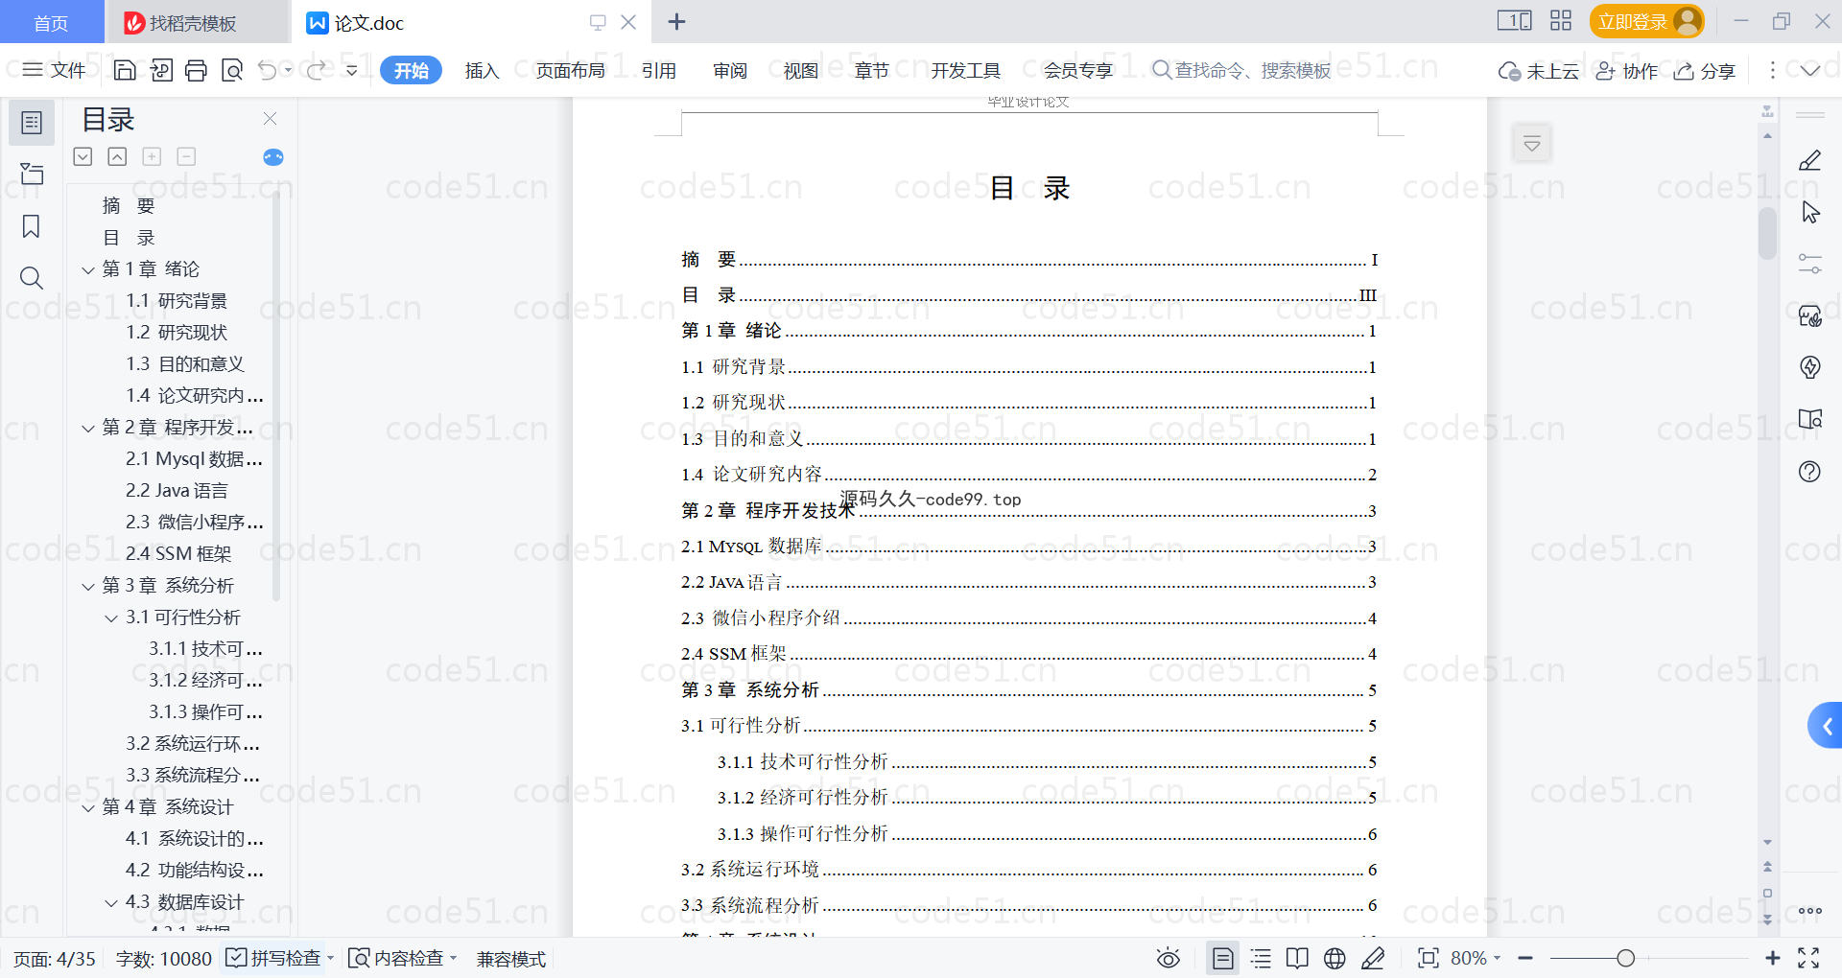The height and width of the screenshot is (978, 1842).
Task: Switch to the 审阅 ribbon tab
Action: point(730,70)
